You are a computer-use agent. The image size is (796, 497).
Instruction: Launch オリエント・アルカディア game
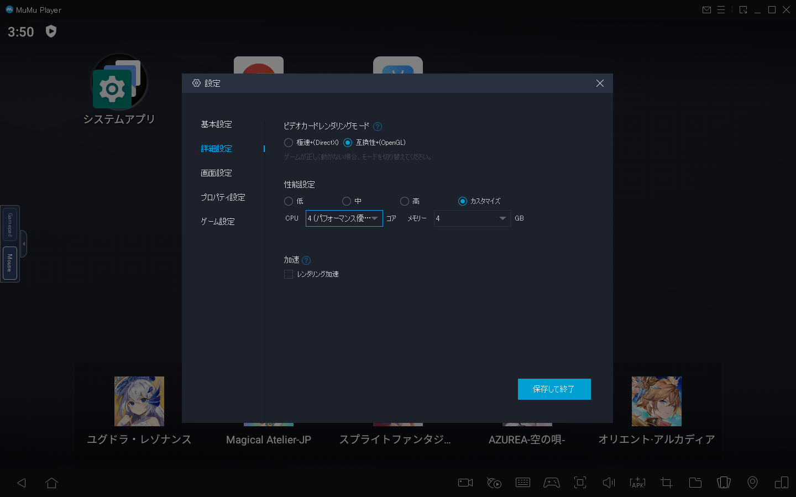(657, 401)
